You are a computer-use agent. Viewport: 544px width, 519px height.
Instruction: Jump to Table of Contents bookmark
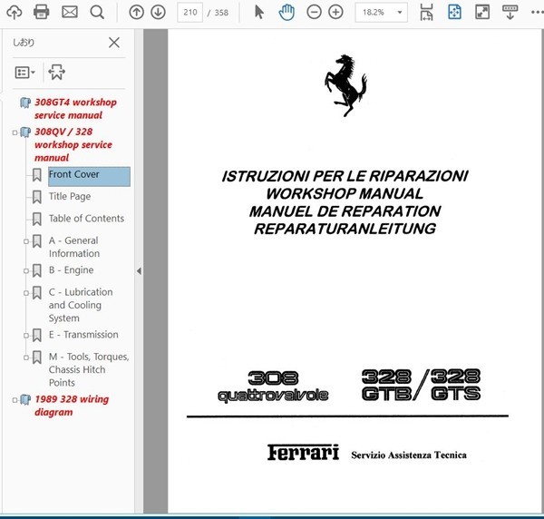tap(86, 219)
